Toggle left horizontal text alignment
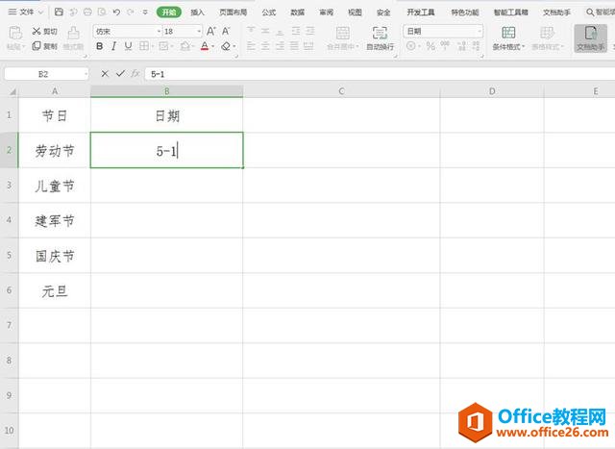 pyautogui.click(x=251, y=46)
